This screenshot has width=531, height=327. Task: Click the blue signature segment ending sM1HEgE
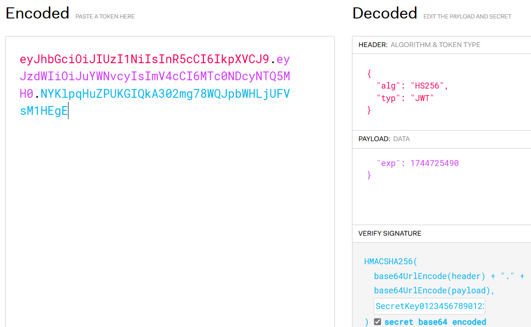(44, 111)
